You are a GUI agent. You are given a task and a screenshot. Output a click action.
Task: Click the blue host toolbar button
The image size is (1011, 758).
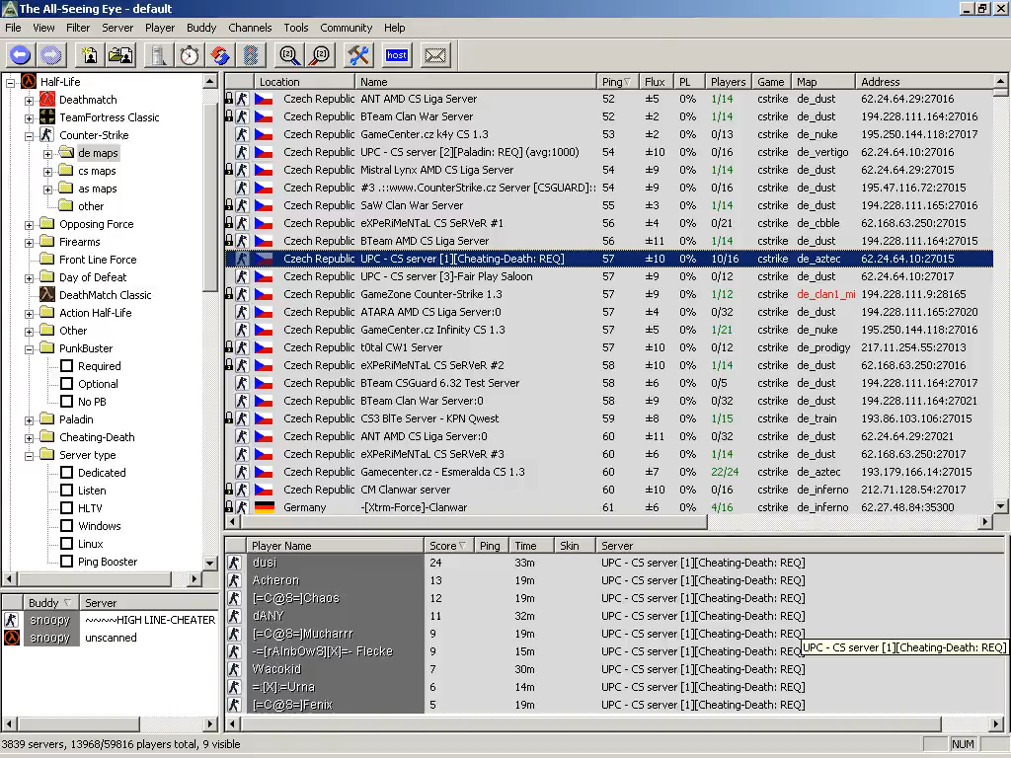click(397, 55)
